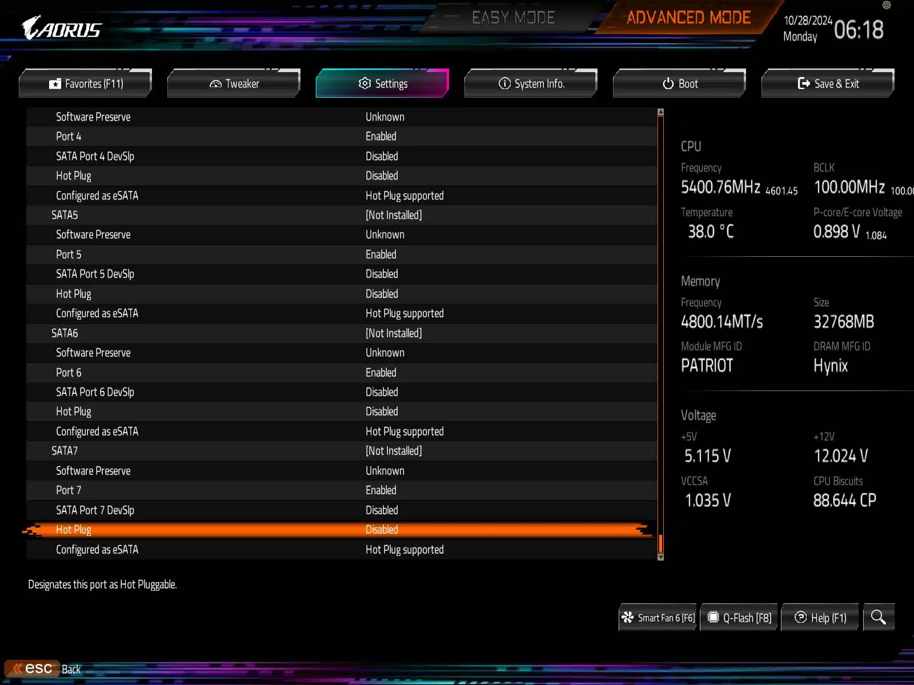This screenshot has width=914, height=685.
Task: Select the SATA7 entry row
Action: point(342,451)
